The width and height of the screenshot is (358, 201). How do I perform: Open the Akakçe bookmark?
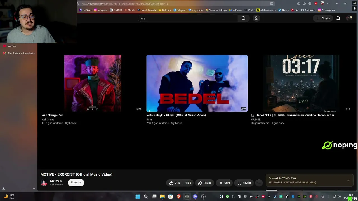[x=283, y=10]
